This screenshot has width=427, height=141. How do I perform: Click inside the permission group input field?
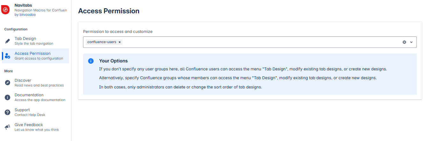coord(255,42)
